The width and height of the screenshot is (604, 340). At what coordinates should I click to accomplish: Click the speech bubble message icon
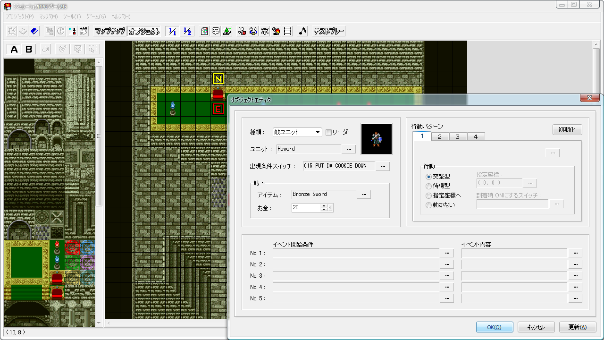(x=216, y=32)
